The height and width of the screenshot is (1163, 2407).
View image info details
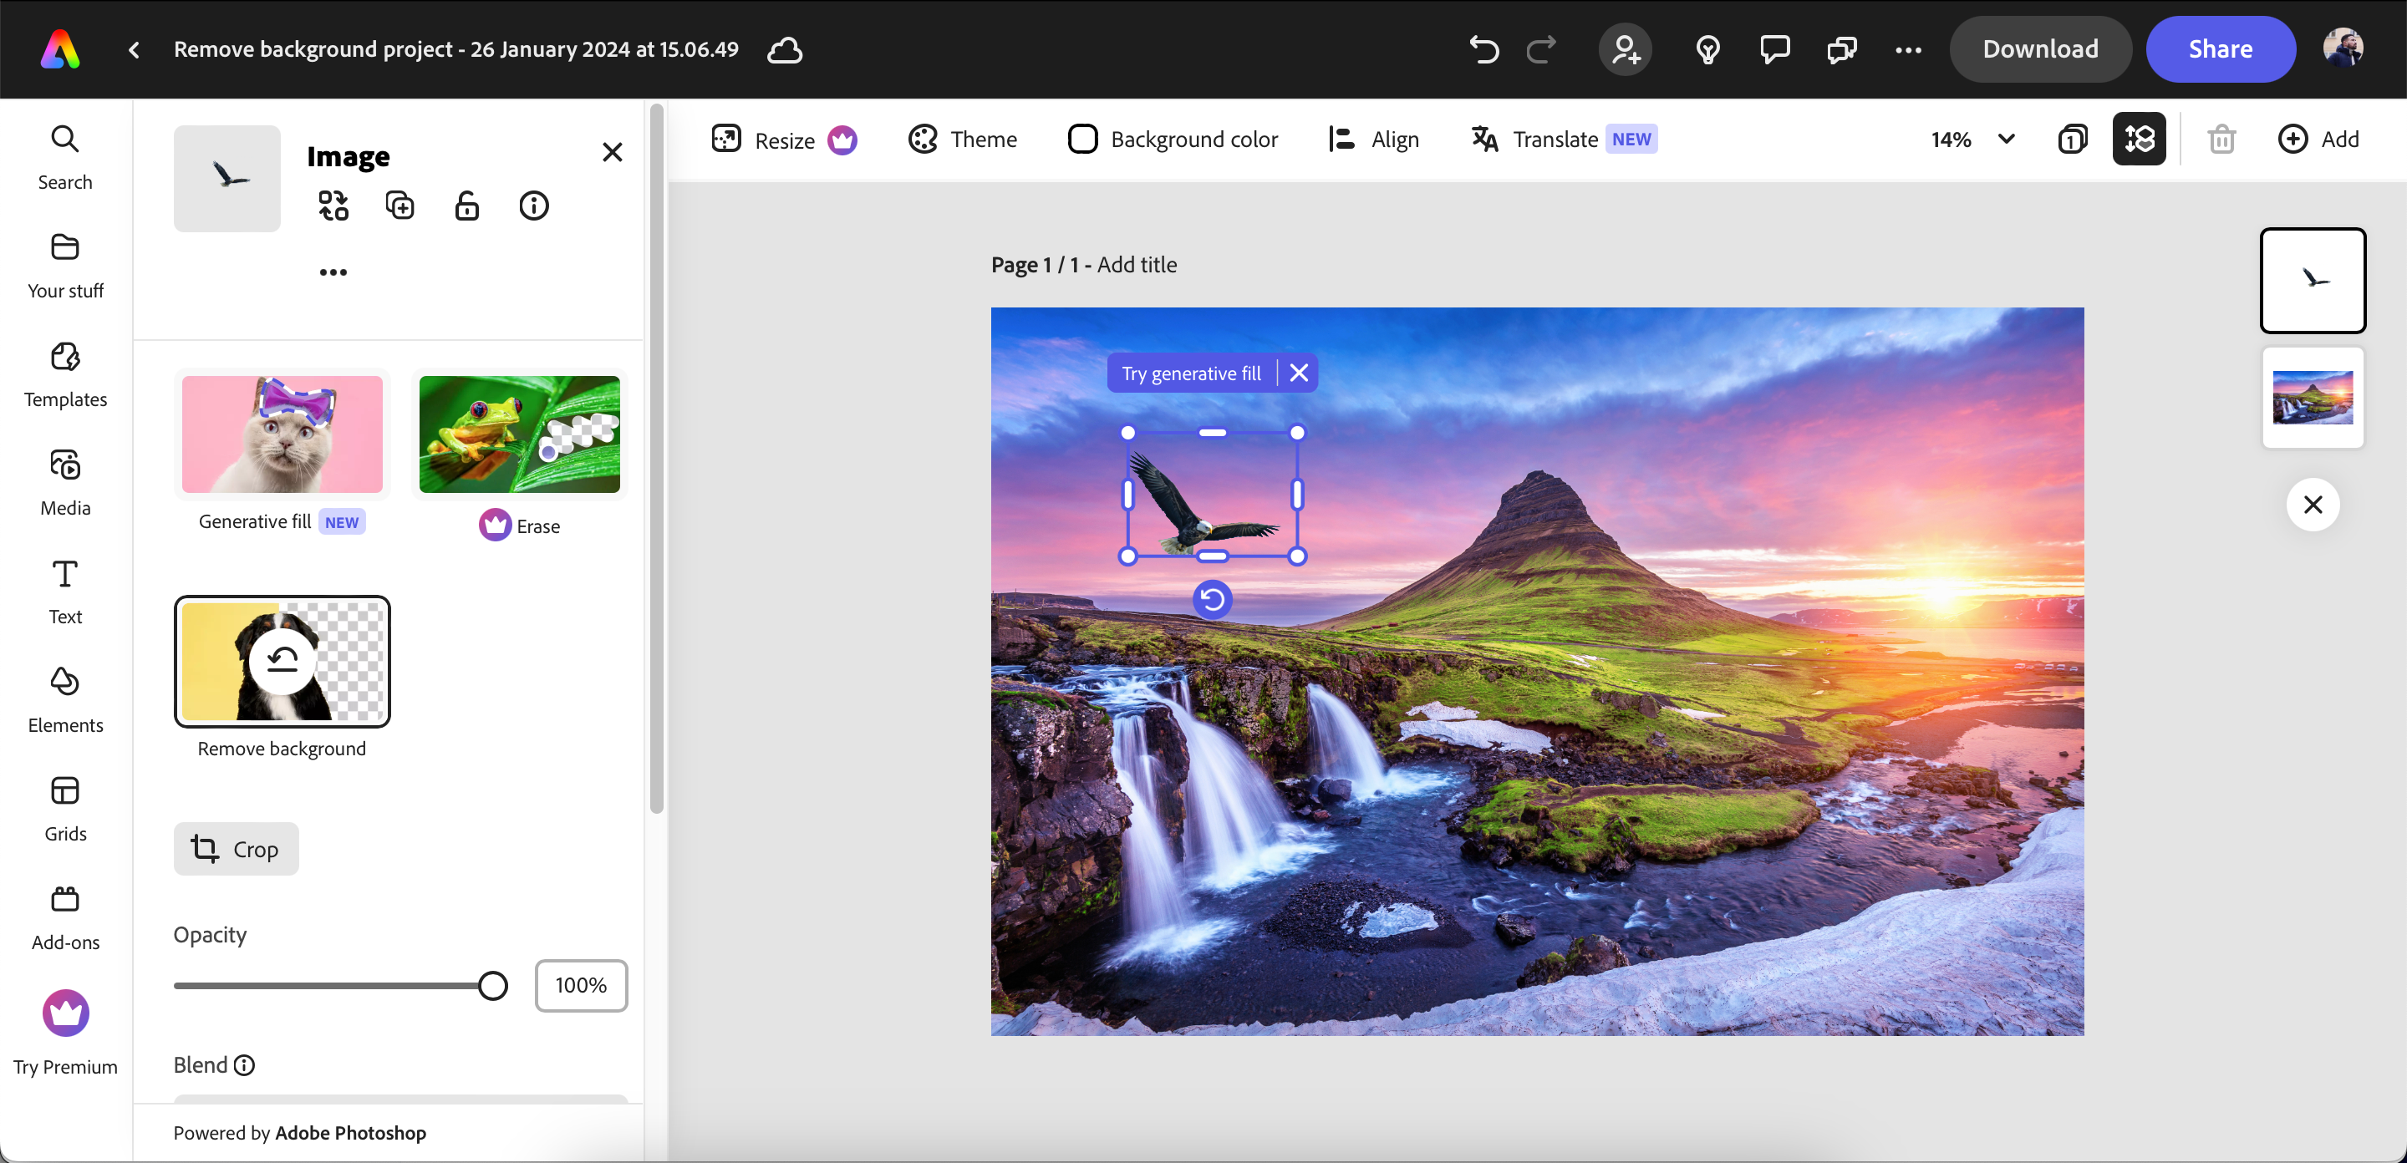pyautogui.click(x=533, y=206)
